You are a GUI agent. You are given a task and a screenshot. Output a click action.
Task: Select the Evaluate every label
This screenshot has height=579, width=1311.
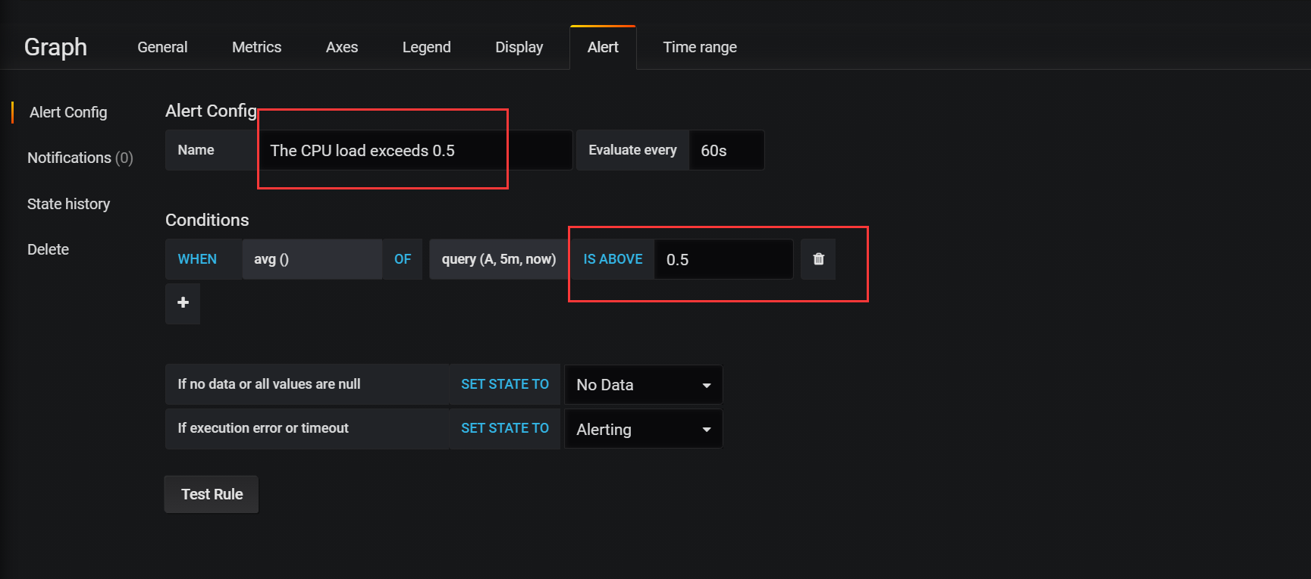pos(632,150)
